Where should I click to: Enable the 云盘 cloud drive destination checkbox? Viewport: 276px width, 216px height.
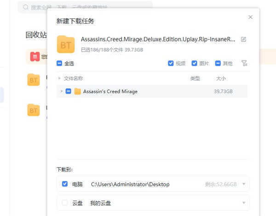[65, 203]
